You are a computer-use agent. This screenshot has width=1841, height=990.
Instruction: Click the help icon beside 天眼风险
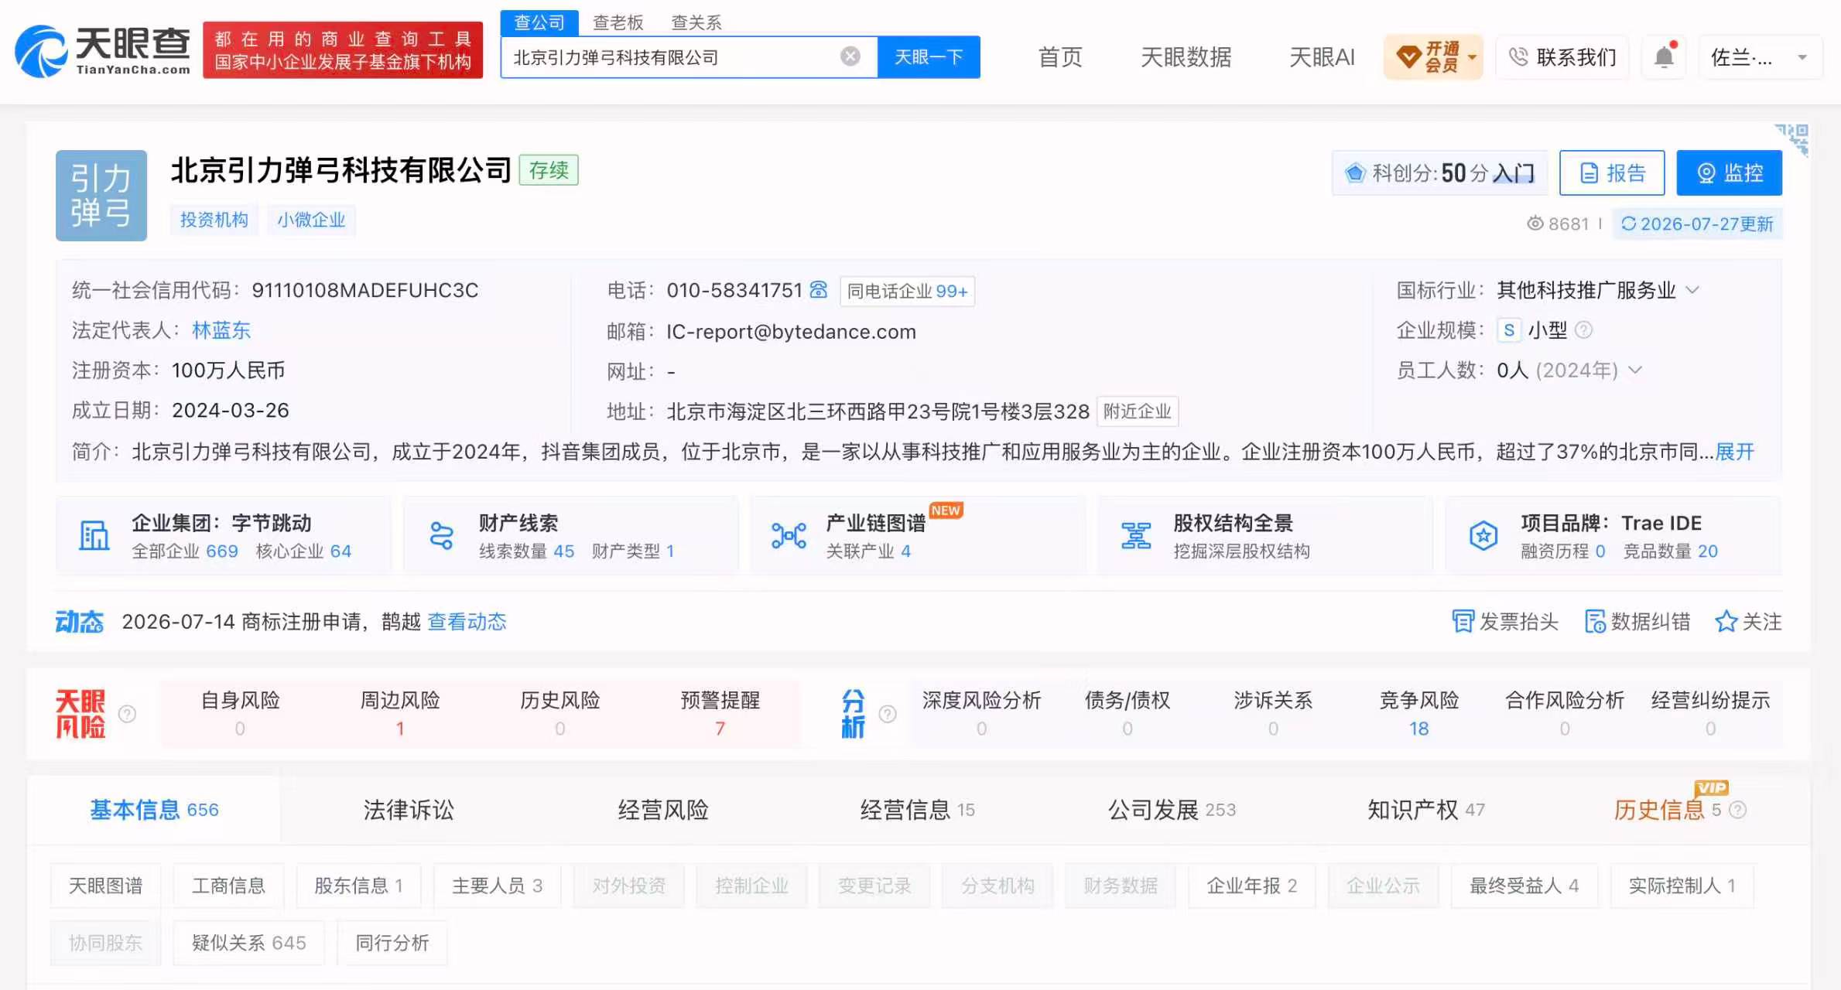(x=128, y=714)
